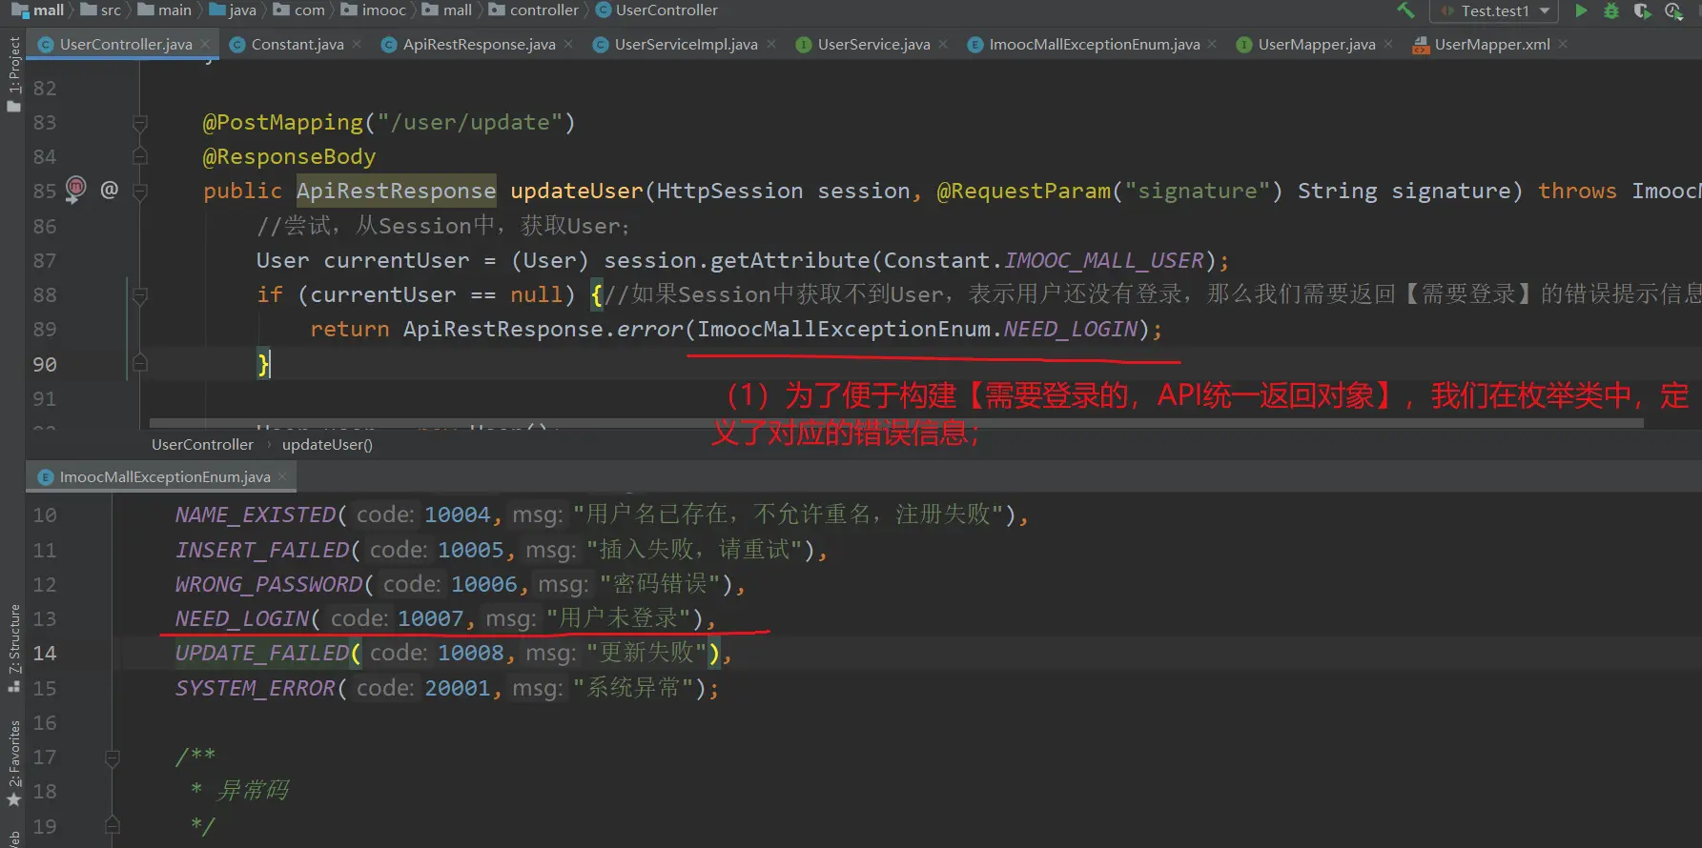Click the request mapping gutter icon on line 85
Screen dimensions: 1702x848
pos(75,189)
